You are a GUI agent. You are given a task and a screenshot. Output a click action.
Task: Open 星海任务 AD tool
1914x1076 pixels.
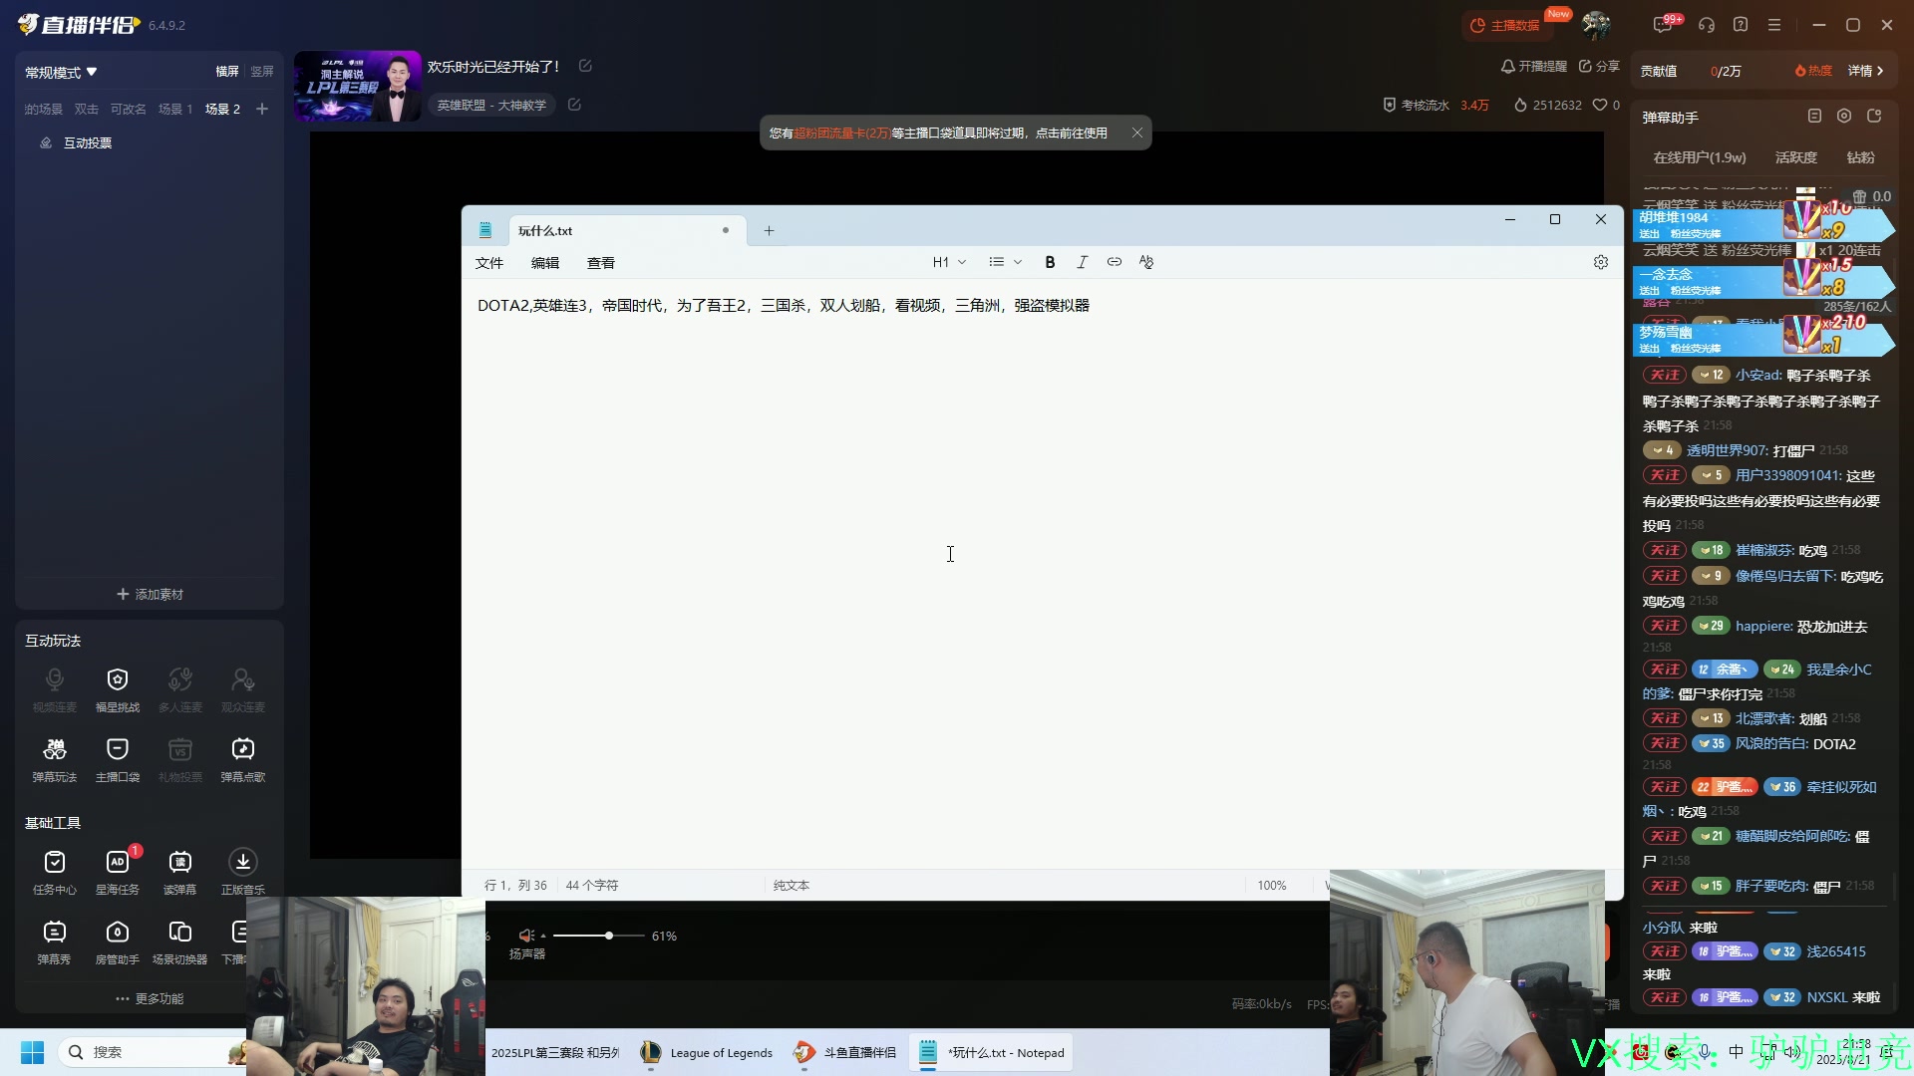point(118,872)
